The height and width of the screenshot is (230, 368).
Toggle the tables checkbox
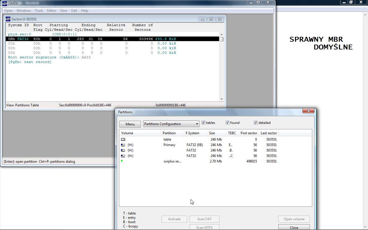203,123
